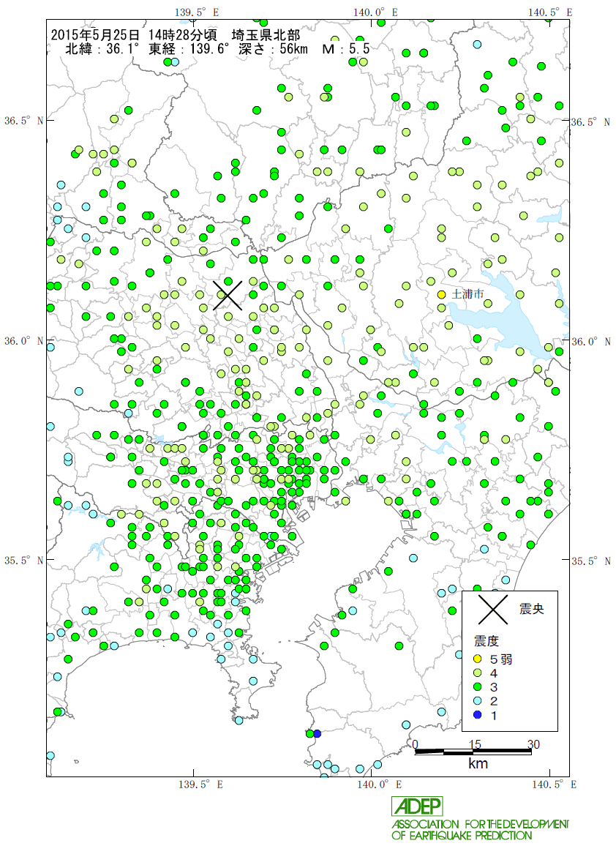
Task: Click the 140.5° E label on the bottom axis
Action: [x=555, y=785]
